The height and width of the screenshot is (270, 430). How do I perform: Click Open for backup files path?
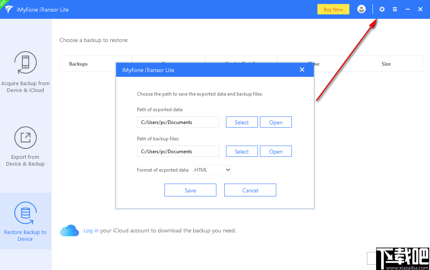(x=275, y=152)
